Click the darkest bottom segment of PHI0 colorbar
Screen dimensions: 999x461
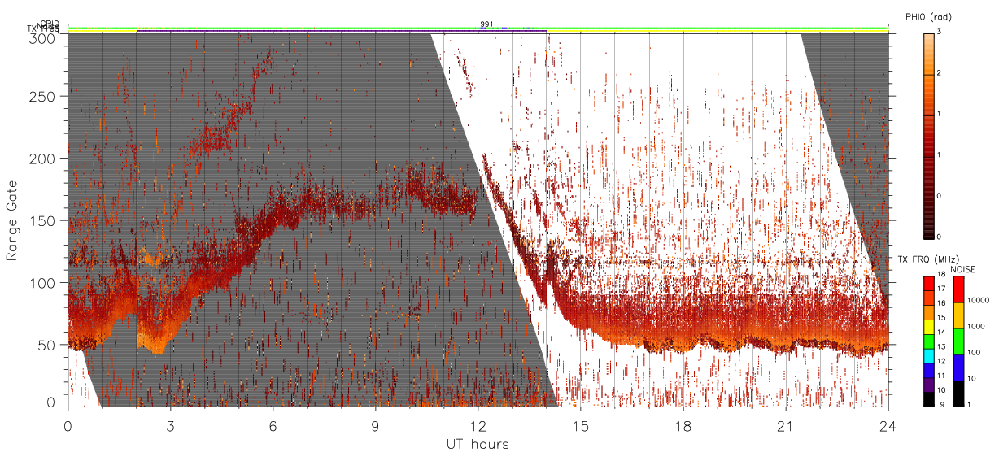[x=928, y=237]
